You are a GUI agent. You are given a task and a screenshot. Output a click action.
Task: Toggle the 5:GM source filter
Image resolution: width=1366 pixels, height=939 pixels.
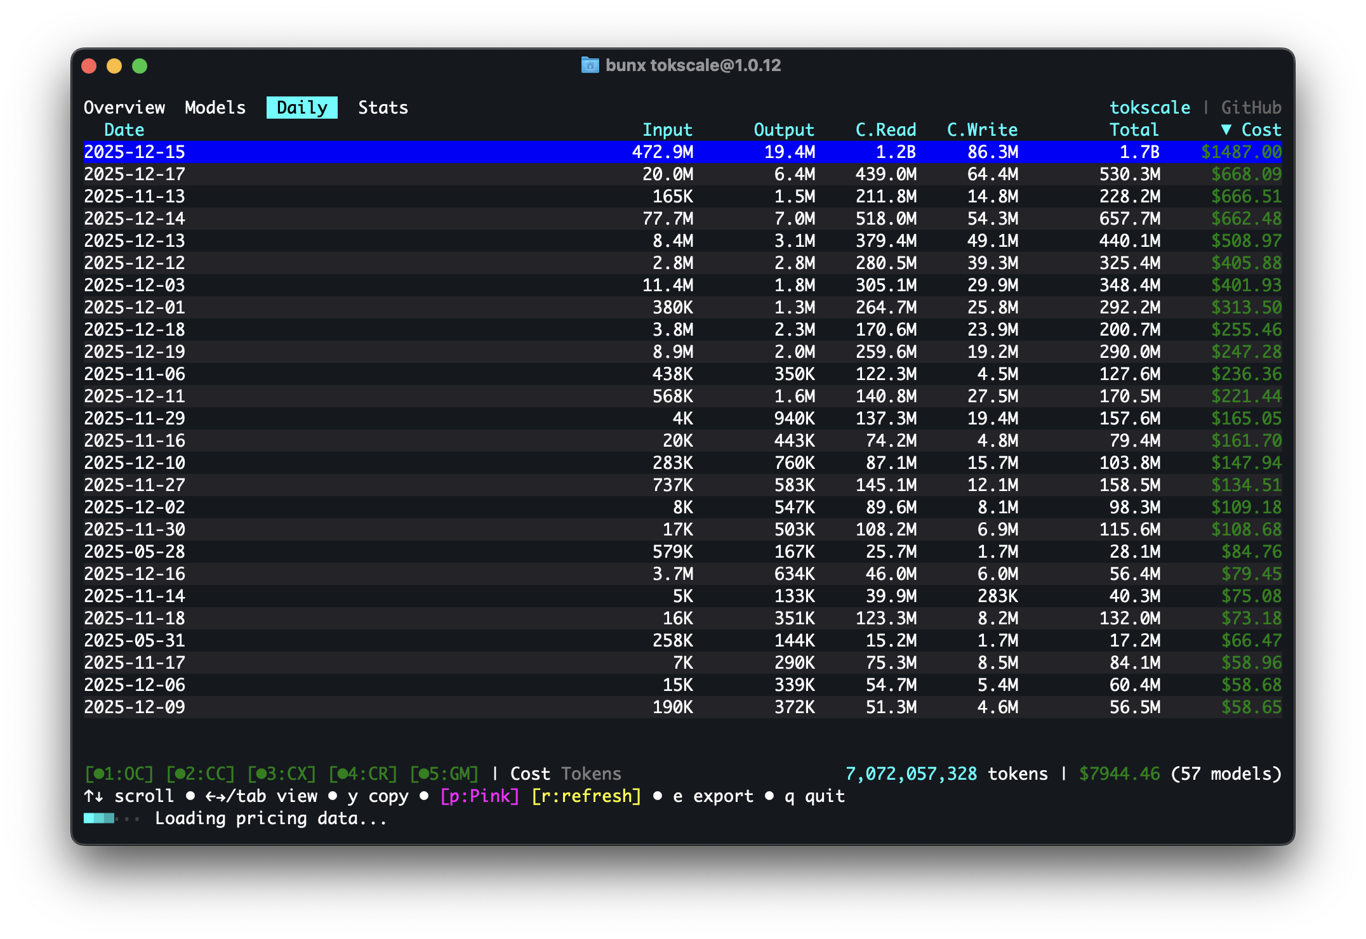coord(444,773)
